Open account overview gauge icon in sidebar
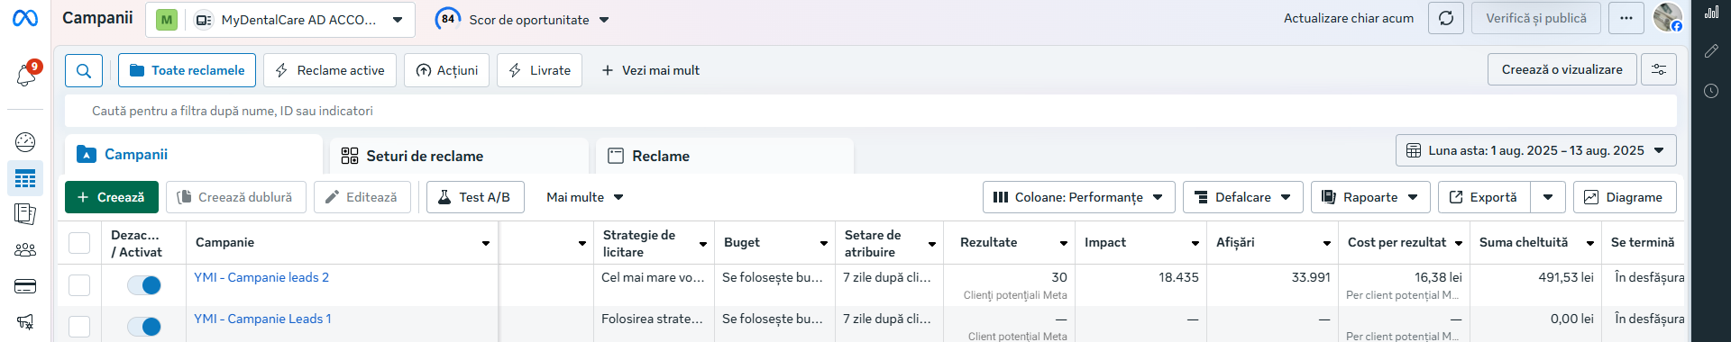 point(25,141)
